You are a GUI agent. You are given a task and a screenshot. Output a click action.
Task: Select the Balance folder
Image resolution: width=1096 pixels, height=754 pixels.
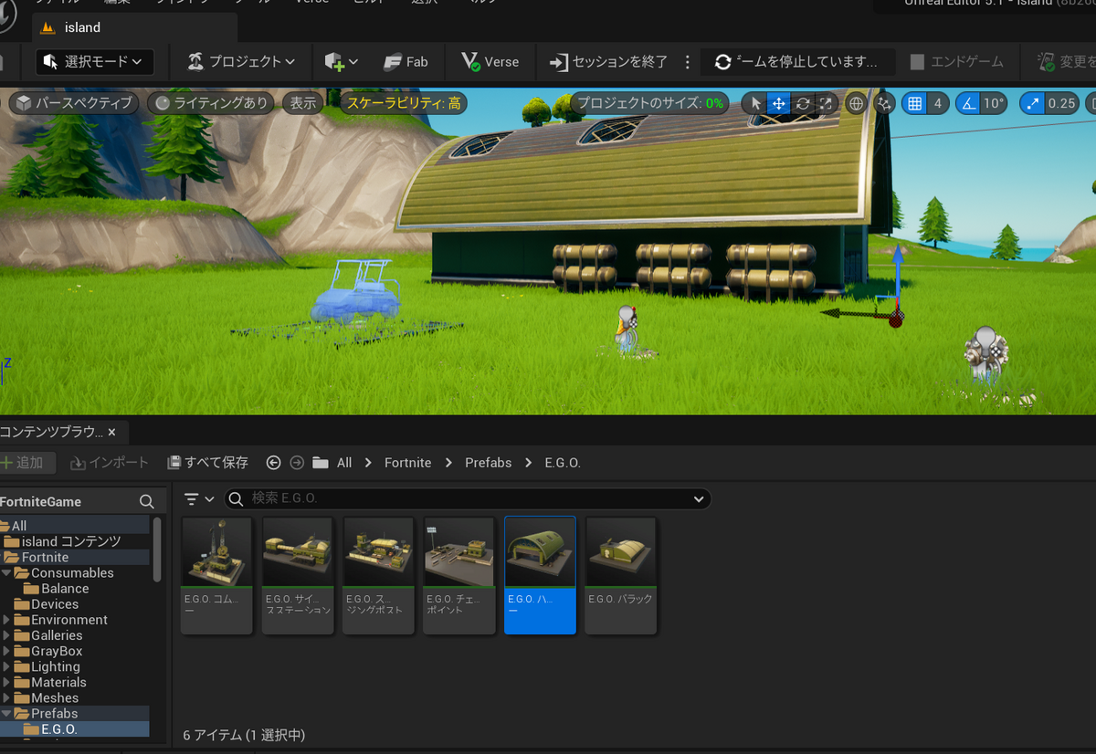[65, 589]
